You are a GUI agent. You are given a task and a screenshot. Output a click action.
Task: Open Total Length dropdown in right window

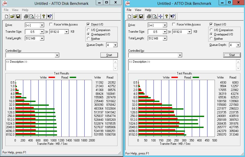click(x=165, y=38)
